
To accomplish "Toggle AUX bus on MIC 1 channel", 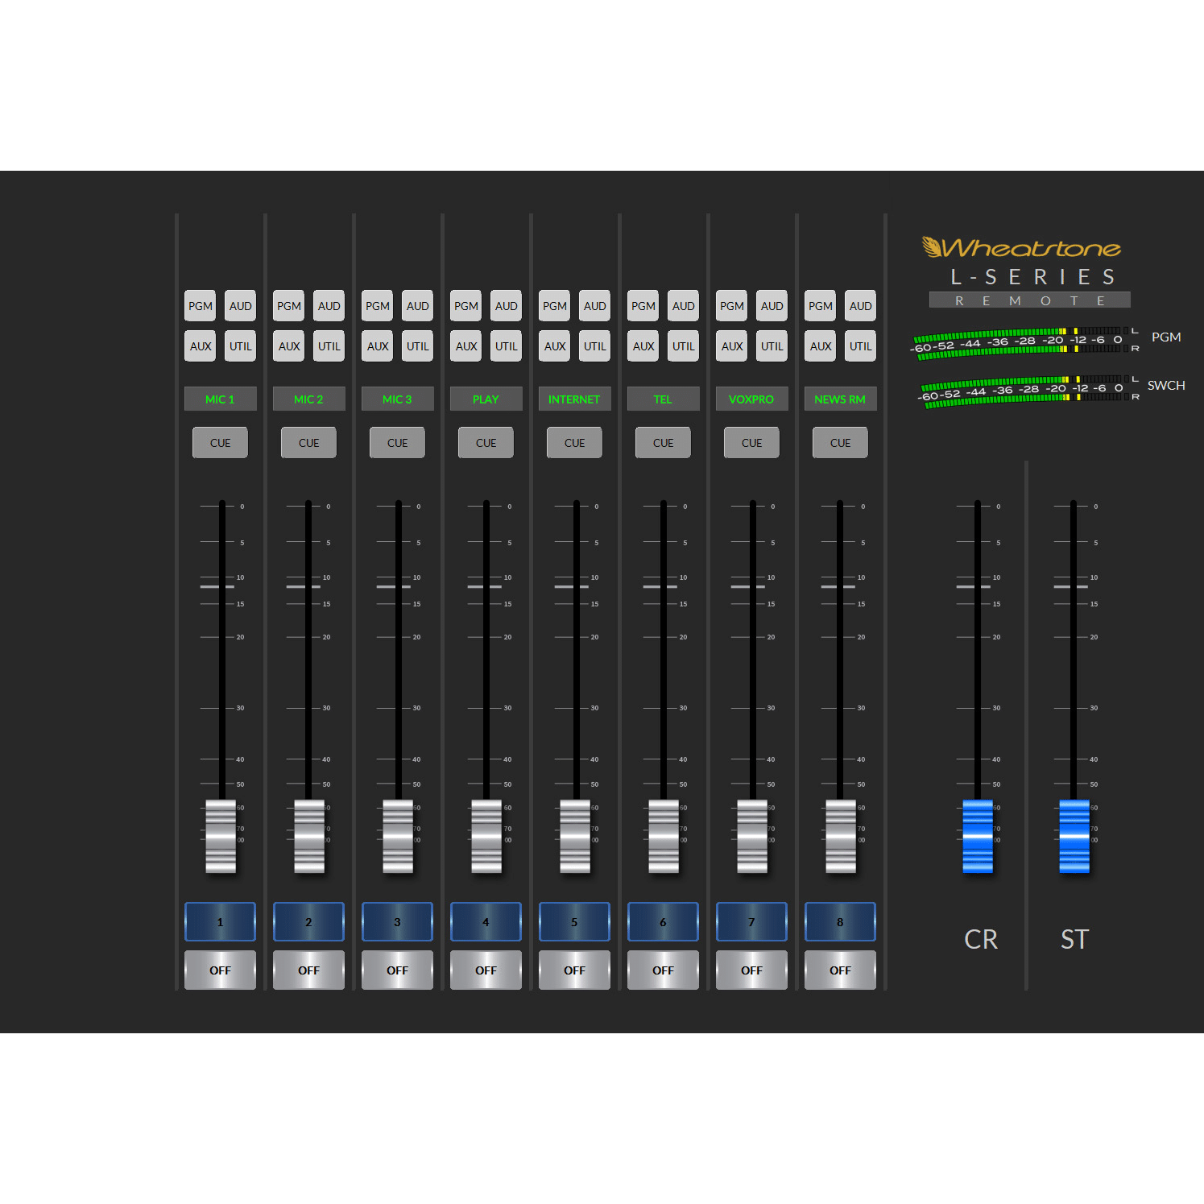I will coord(201,346).
